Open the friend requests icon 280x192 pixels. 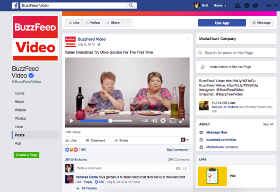pyautogui.click(x=238, y=6)
